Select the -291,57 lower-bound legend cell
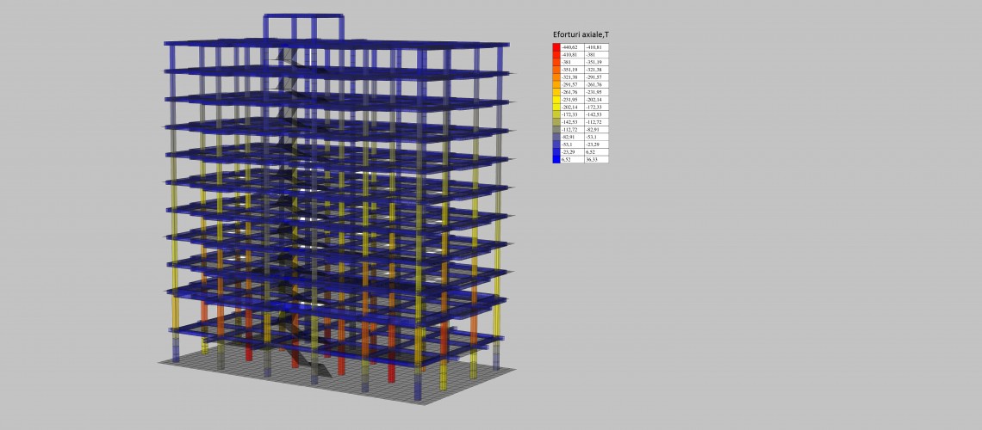 click(571, 84)
